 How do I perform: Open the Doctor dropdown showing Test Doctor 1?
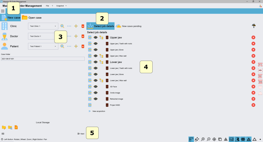pos(41,36)
